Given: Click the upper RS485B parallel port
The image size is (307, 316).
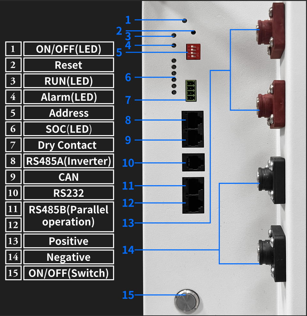Looking at the screenshot, I should (x=193, y=186).
